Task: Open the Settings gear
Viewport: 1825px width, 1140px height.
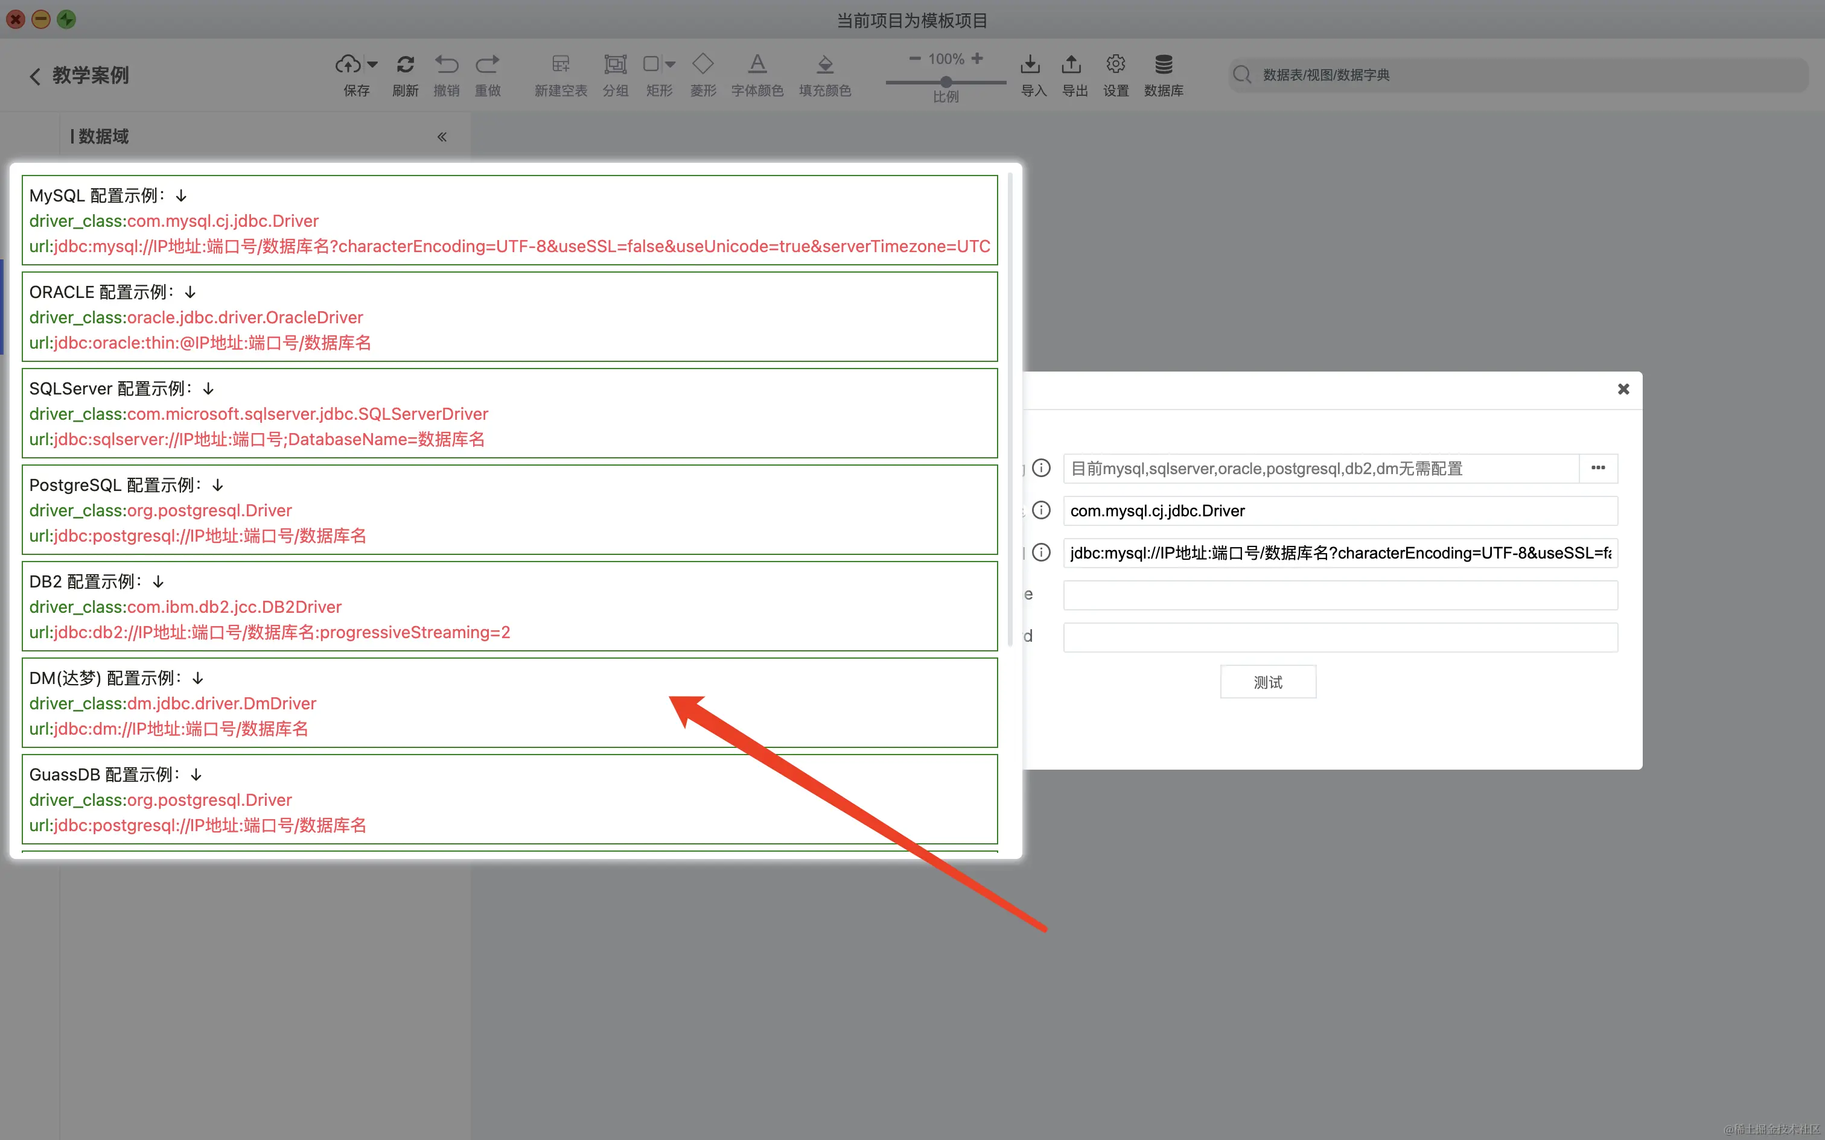Action: coord(1116,65)
